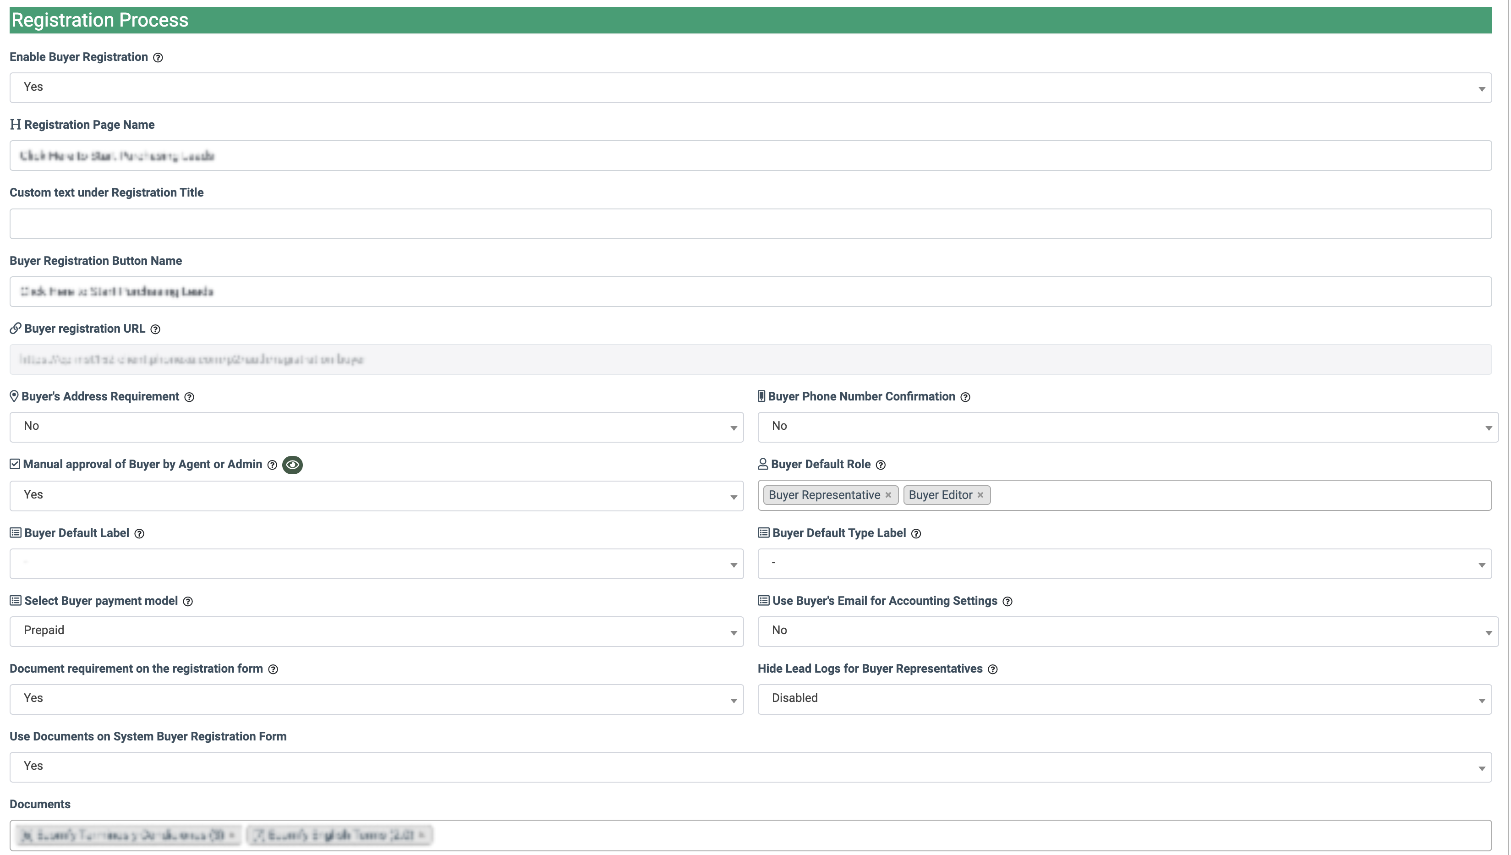Click the Custom text under Registration Title field

(750, 224)
